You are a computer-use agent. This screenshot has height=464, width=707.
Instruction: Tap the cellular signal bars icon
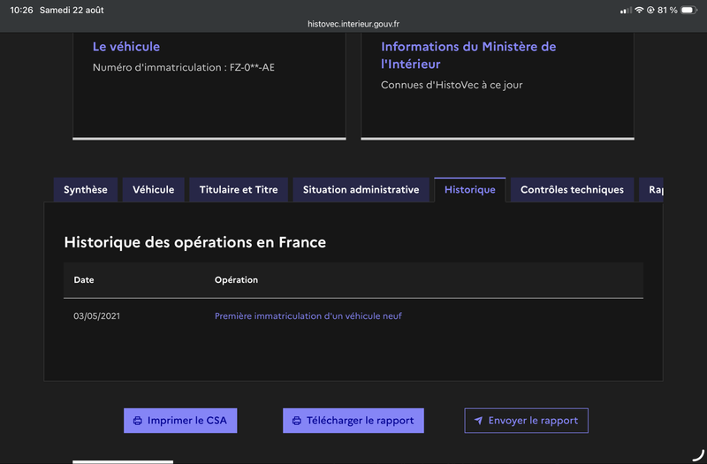626,10
